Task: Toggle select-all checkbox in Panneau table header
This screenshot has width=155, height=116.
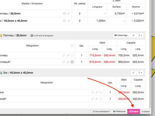Action: pos(72,46)
